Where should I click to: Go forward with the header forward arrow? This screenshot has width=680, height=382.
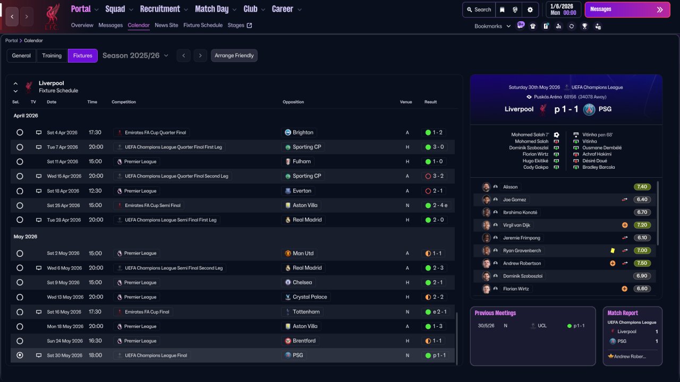27,16
